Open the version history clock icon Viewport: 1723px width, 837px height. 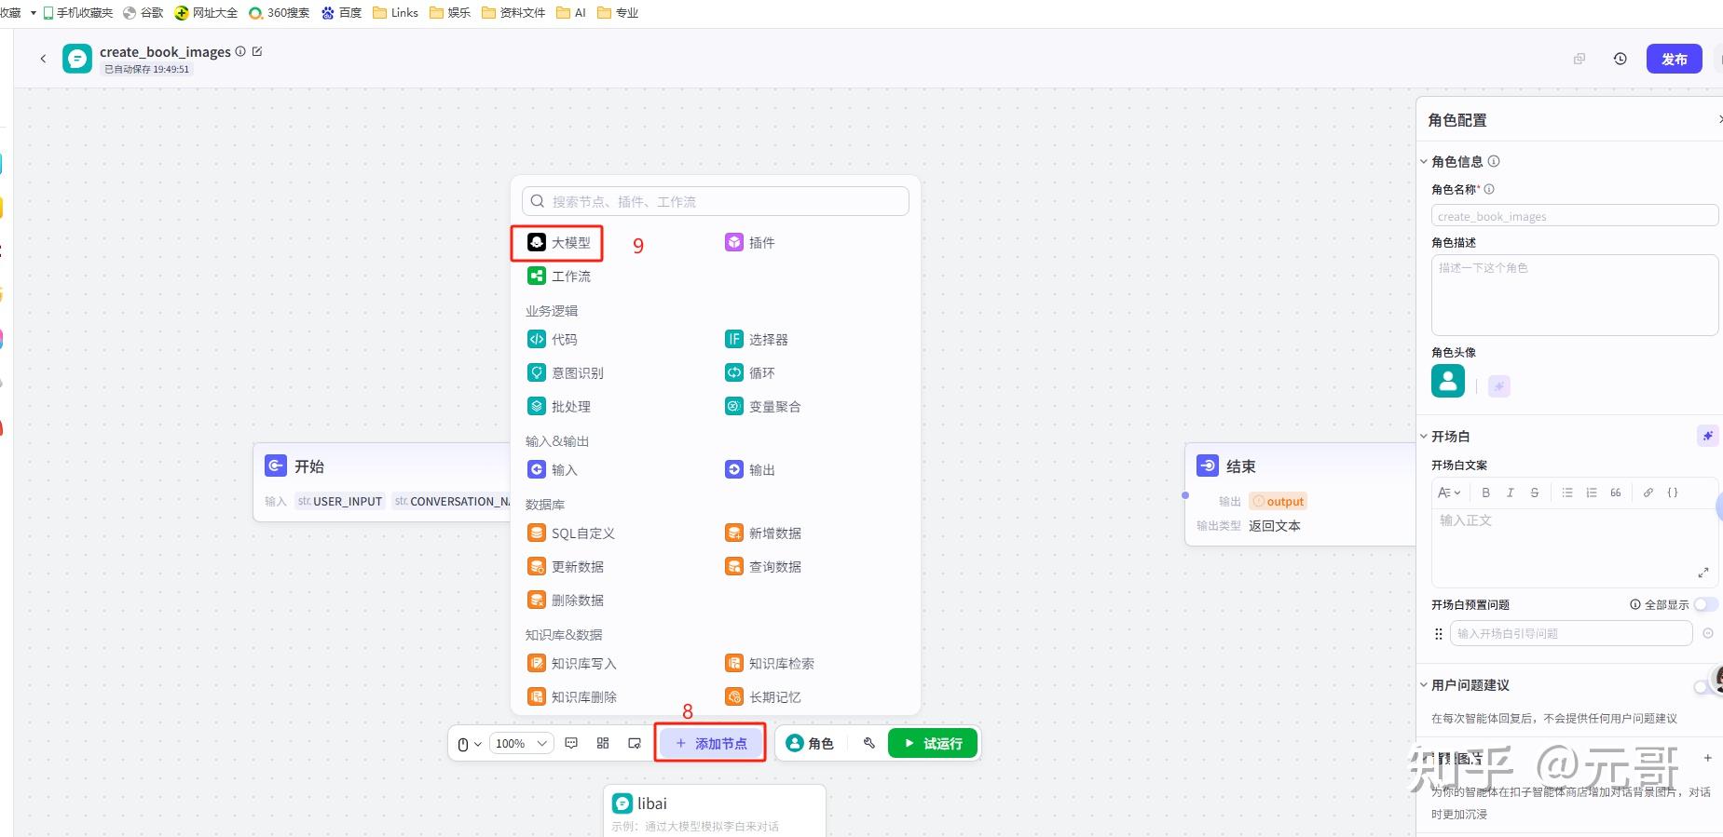tap(1620, 59)
